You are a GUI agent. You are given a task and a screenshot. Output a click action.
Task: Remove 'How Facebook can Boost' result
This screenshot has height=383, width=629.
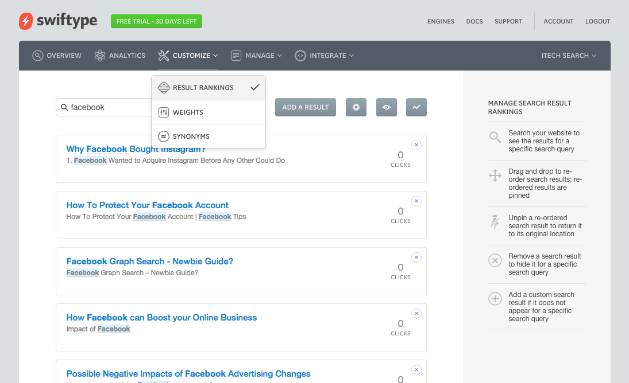(416, 314)
